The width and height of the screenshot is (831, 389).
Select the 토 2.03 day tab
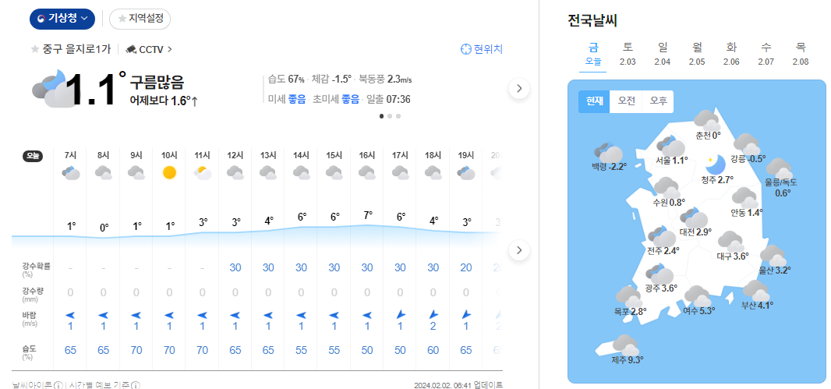coord(628,54)
